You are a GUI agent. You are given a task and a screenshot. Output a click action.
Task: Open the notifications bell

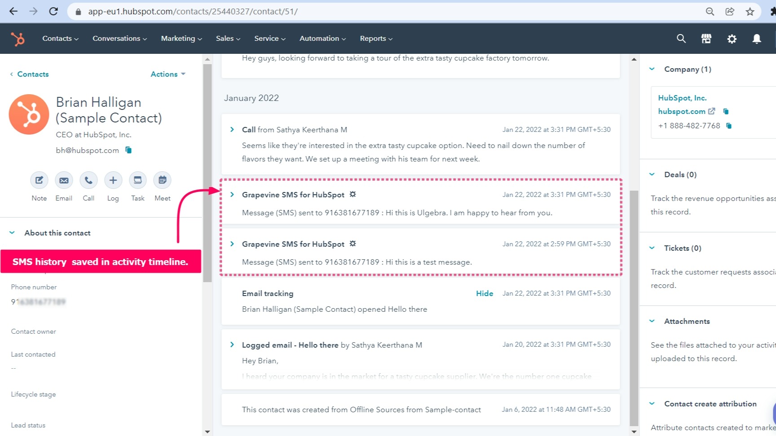(x=756, y=39)
